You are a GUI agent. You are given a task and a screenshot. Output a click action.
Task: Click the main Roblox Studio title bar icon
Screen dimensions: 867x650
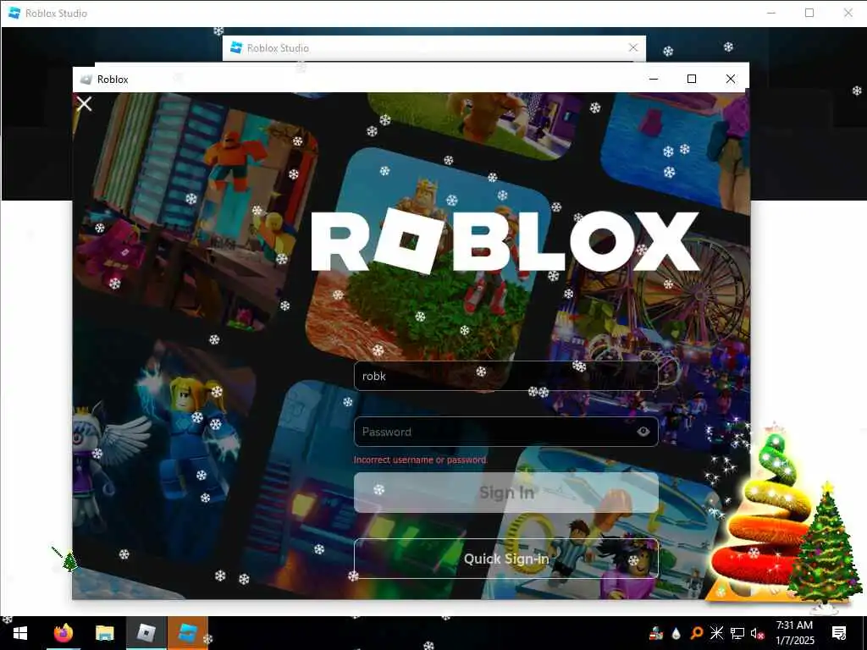pos(14,13)
